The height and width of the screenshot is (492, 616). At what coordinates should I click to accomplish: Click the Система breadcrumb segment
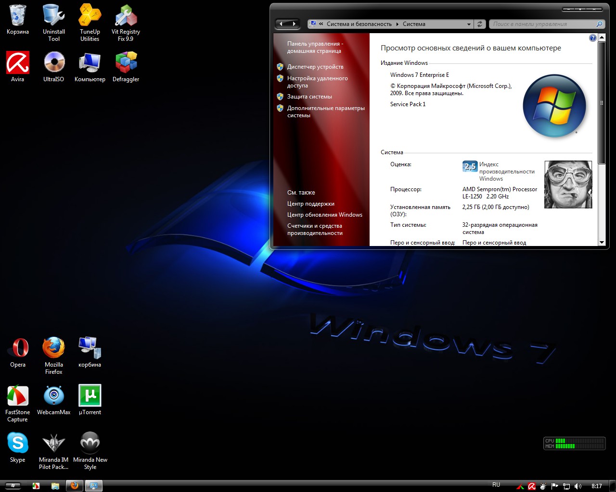(x=414, y=24)
